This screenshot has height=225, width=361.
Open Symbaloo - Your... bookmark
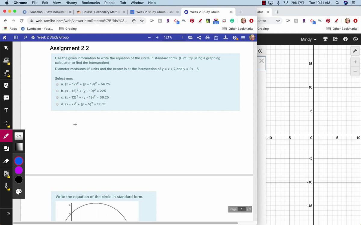click(x=37, y=29)
